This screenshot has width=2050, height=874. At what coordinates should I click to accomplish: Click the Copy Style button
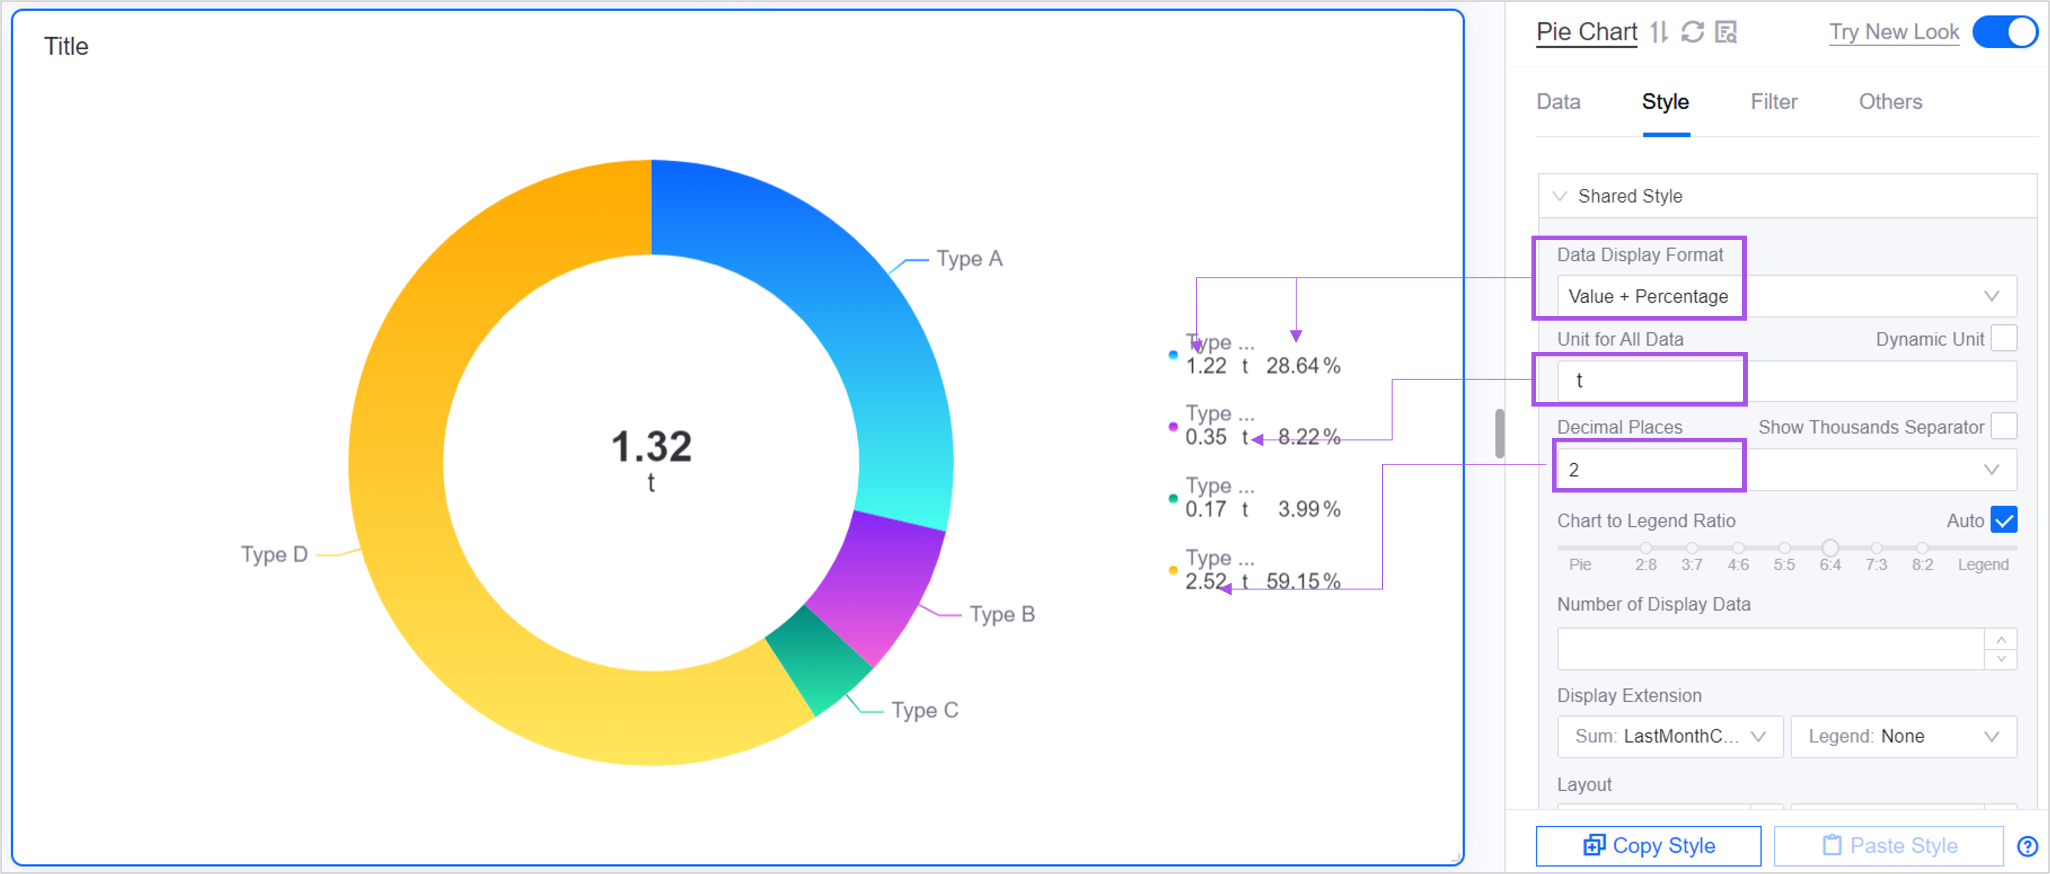tap(1648, 845)
